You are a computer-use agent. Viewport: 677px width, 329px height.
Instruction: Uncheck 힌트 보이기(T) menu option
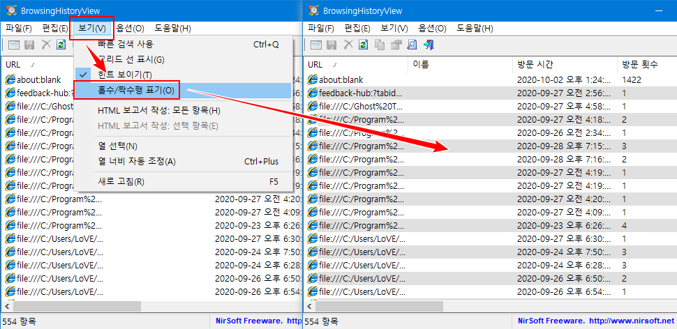tap(184, 75)
